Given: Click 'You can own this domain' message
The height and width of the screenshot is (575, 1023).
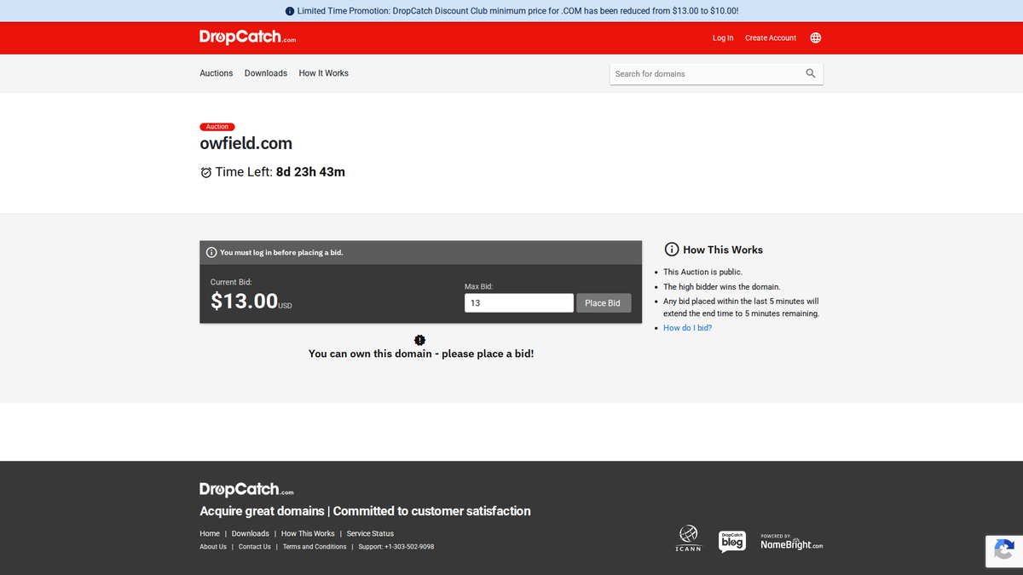Looking at the screenshot, I should click(x=421, y=354).
